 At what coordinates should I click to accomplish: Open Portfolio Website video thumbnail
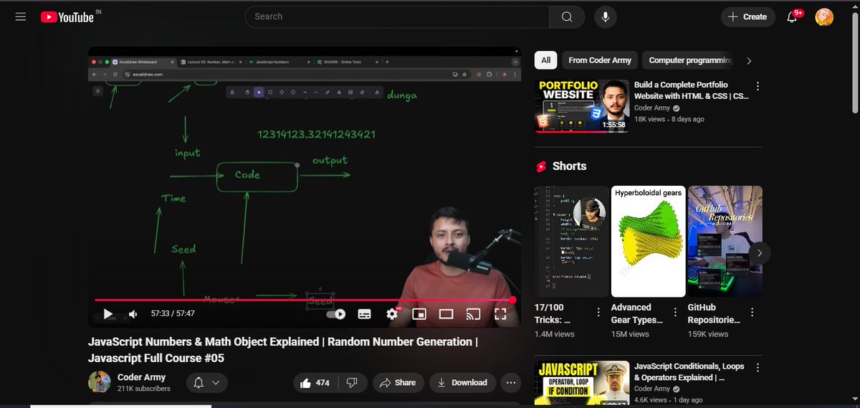click(x=582, y=106)
